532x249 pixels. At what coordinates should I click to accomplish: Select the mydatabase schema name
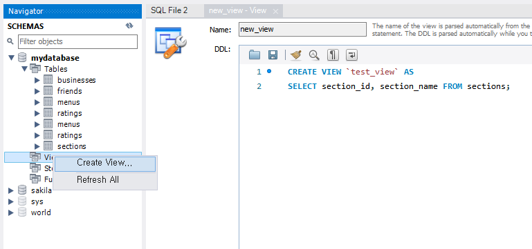coord(55,58)
